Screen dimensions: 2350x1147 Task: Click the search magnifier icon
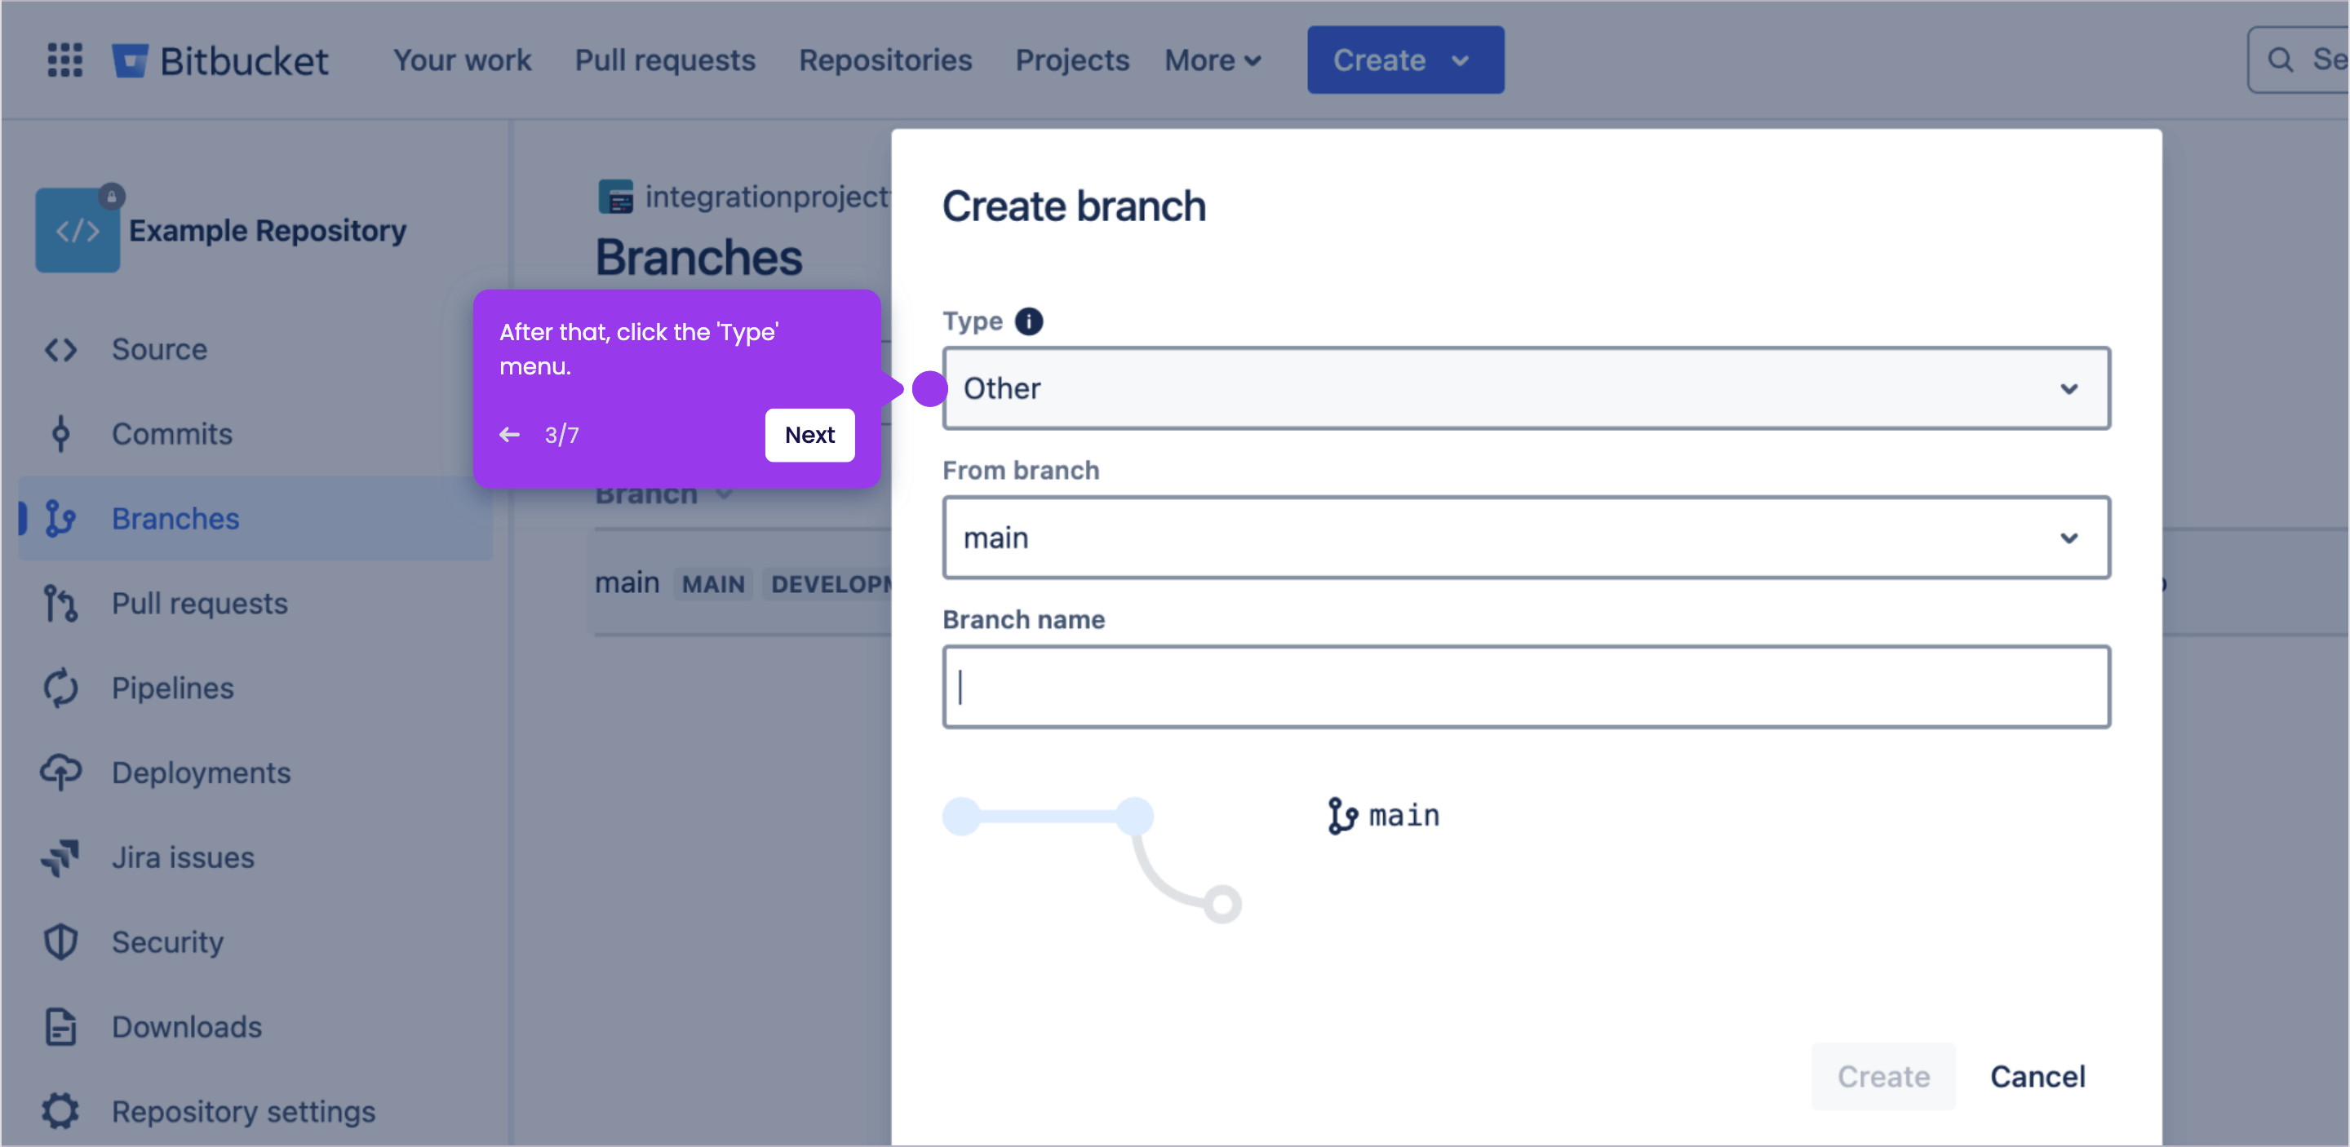(x=2280, y=60)
